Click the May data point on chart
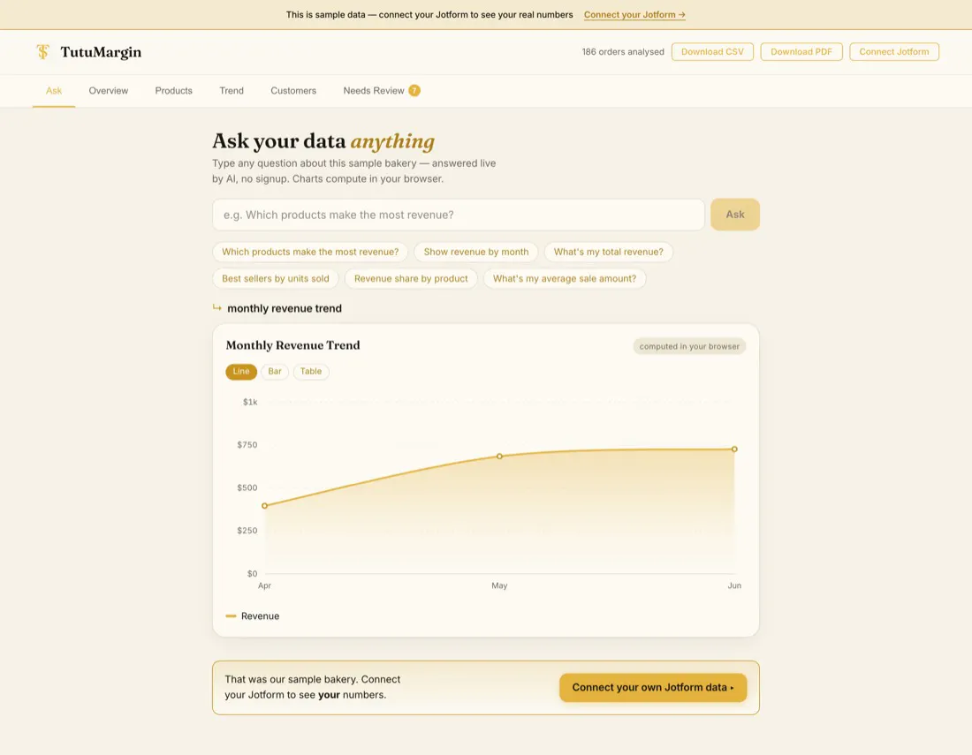The image size is (972, 755). tap(499, 457)
